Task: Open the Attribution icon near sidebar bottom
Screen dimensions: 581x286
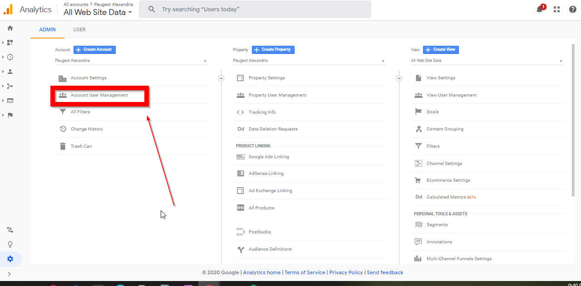Action: pos(10,230)
